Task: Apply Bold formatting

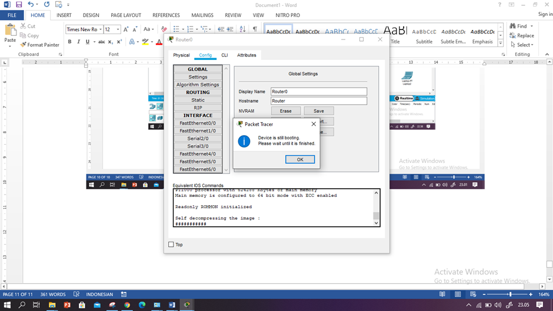Action: click(x=69, y=42)
